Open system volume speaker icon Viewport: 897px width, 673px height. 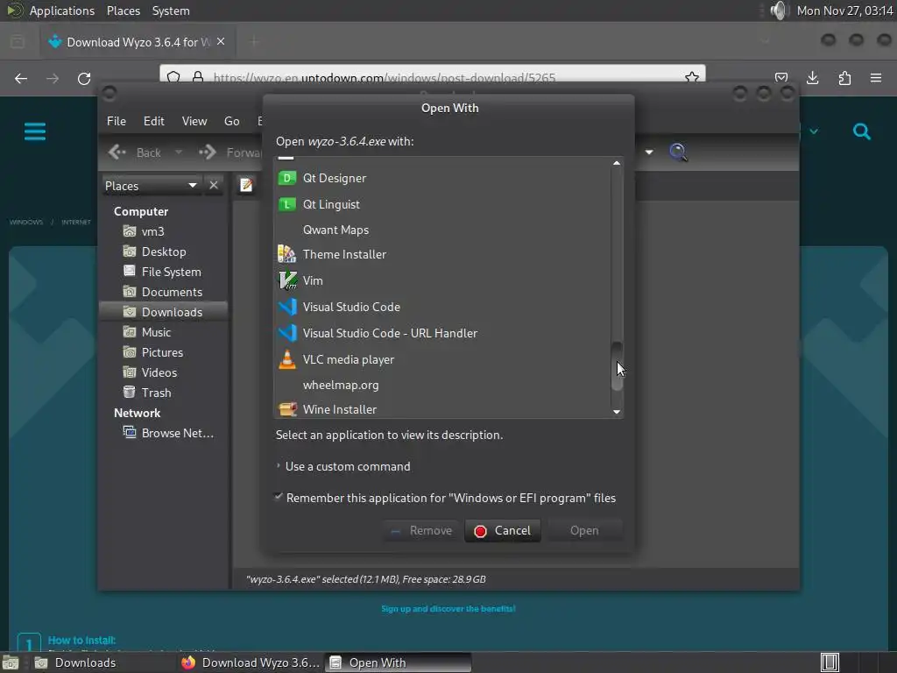(x=779, y=11)
